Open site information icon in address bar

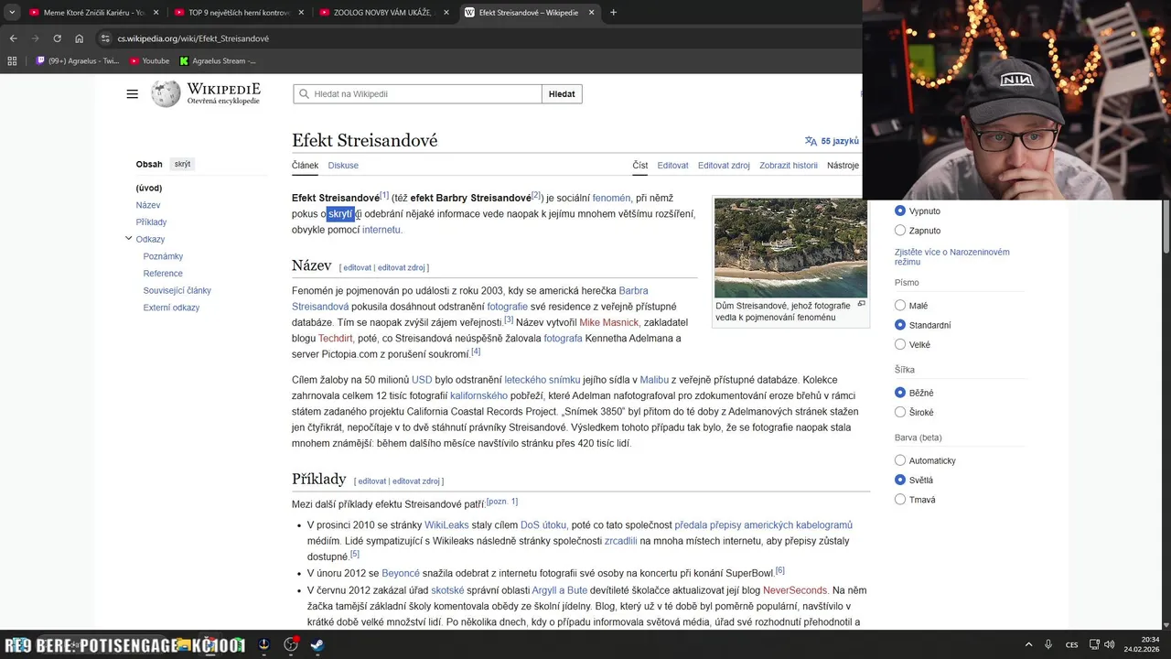point(106,38)
